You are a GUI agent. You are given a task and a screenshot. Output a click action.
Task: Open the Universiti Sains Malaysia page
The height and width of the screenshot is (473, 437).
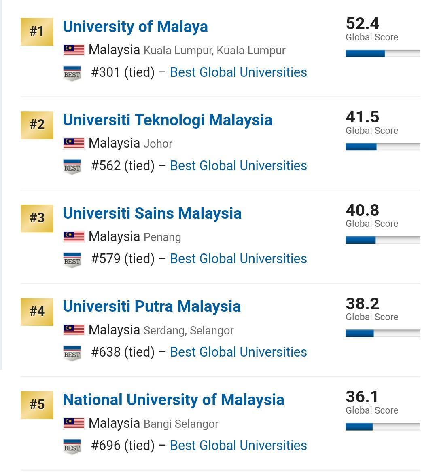click(152, 213)
